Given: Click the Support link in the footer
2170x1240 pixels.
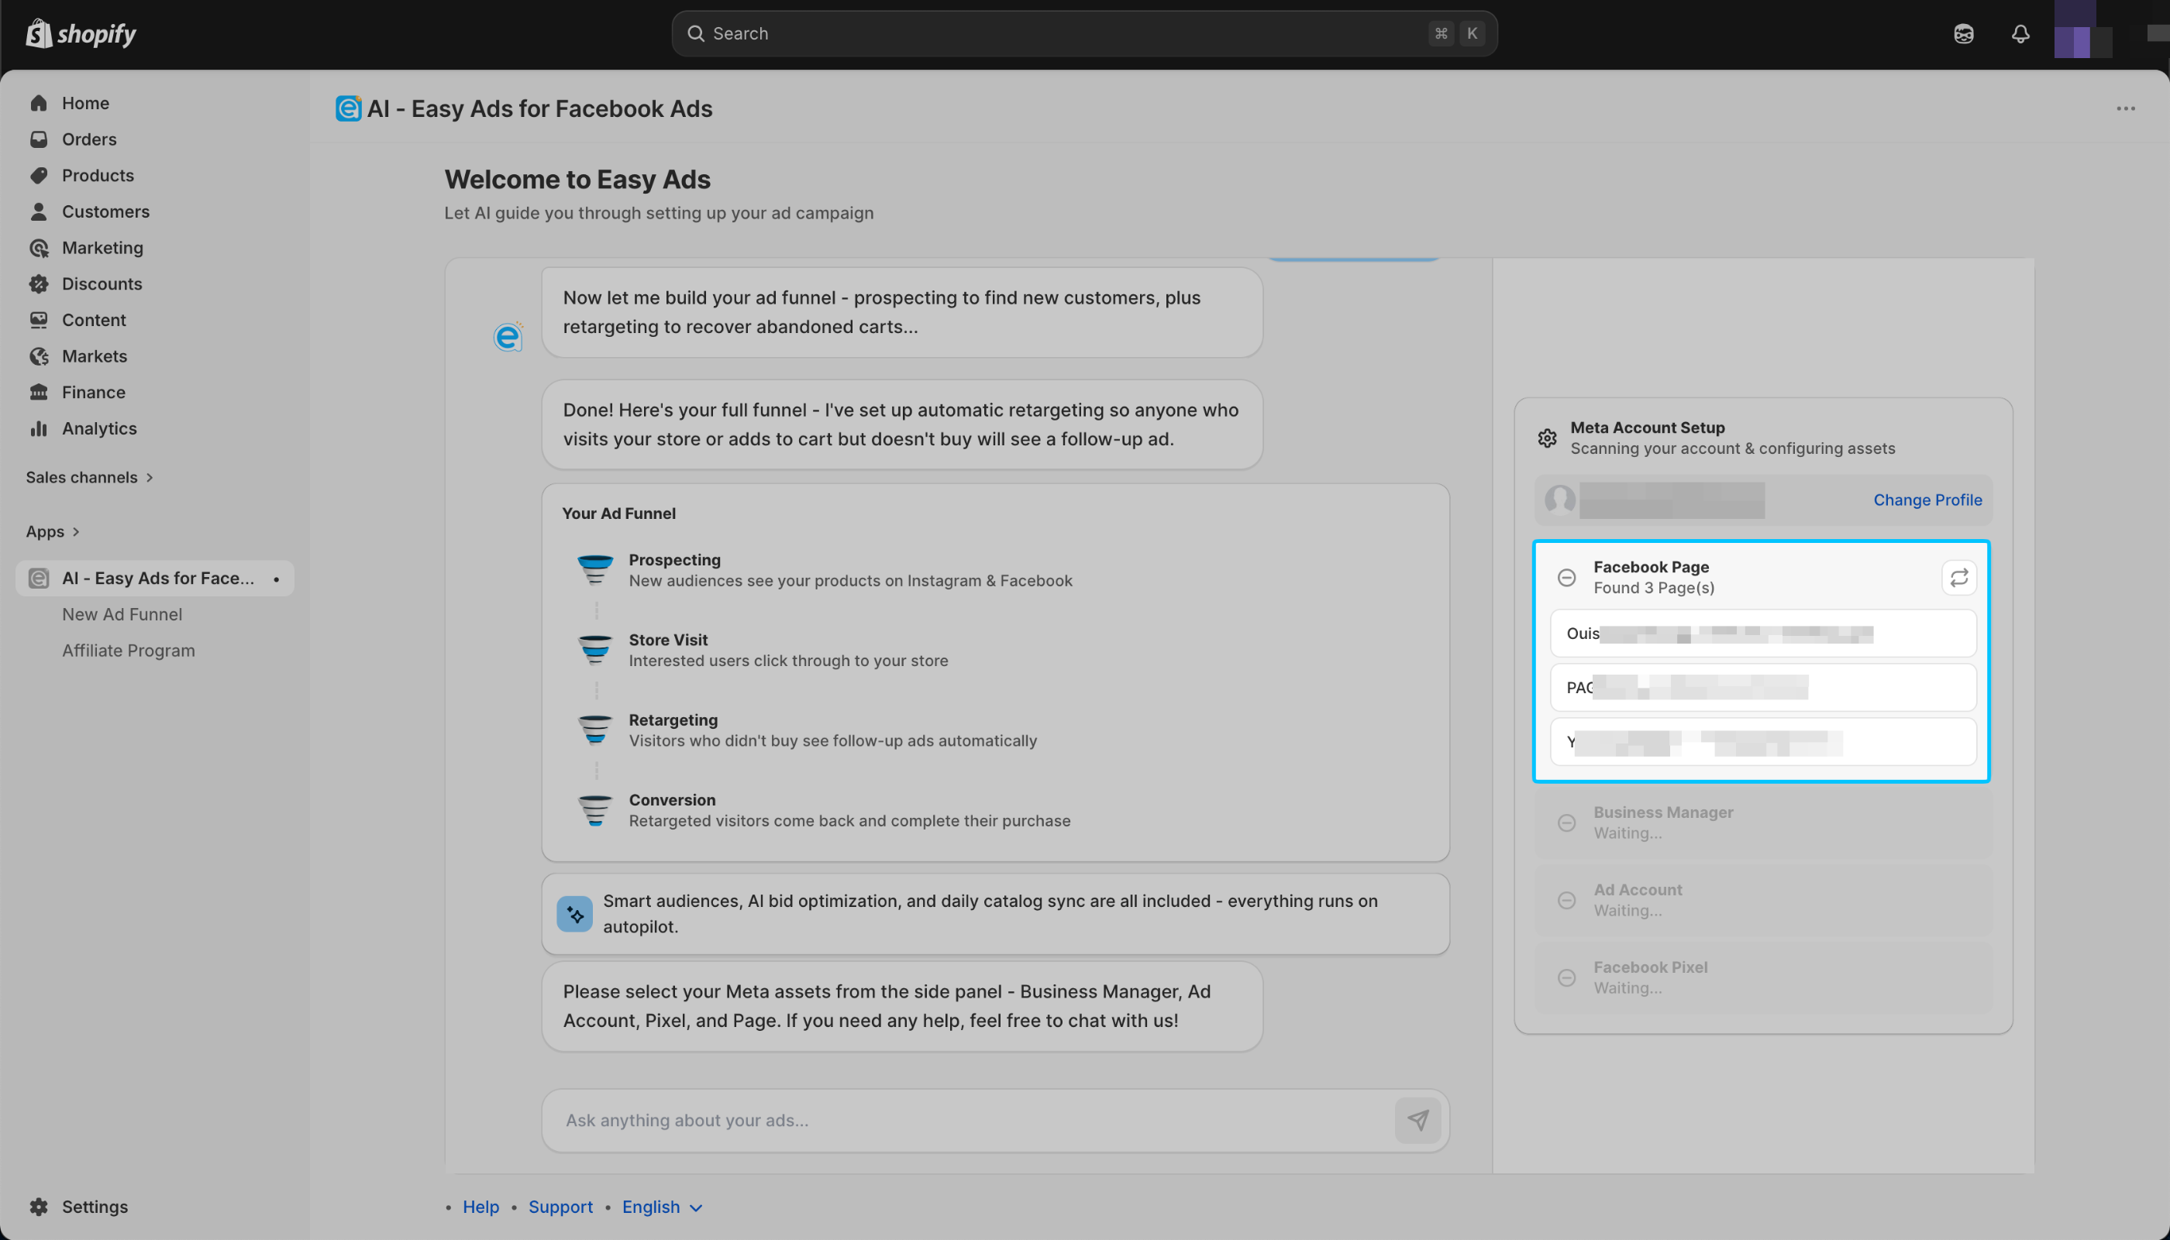Looking at the screenshot, I should tap(560, 1207).
